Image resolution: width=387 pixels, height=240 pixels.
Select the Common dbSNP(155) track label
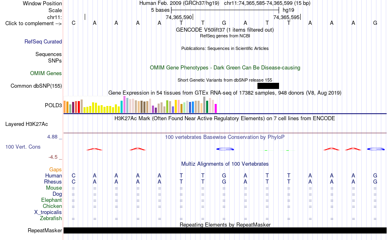(36, 86)
